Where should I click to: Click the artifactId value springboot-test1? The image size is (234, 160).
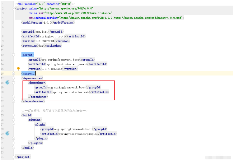(53, 36)
